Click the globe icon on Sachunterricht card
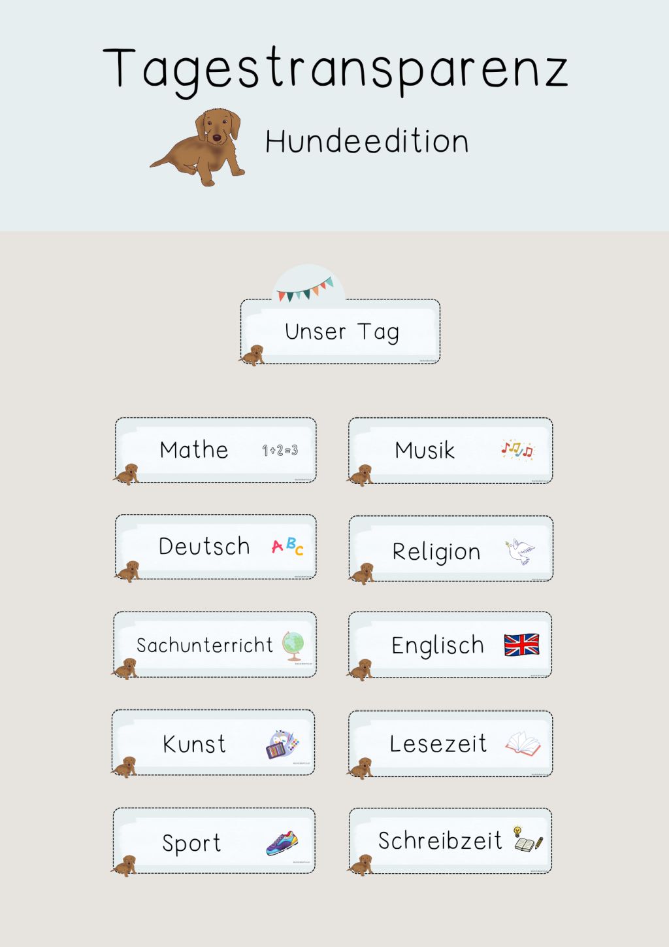669x947 pixels. (x=293, y=646)
